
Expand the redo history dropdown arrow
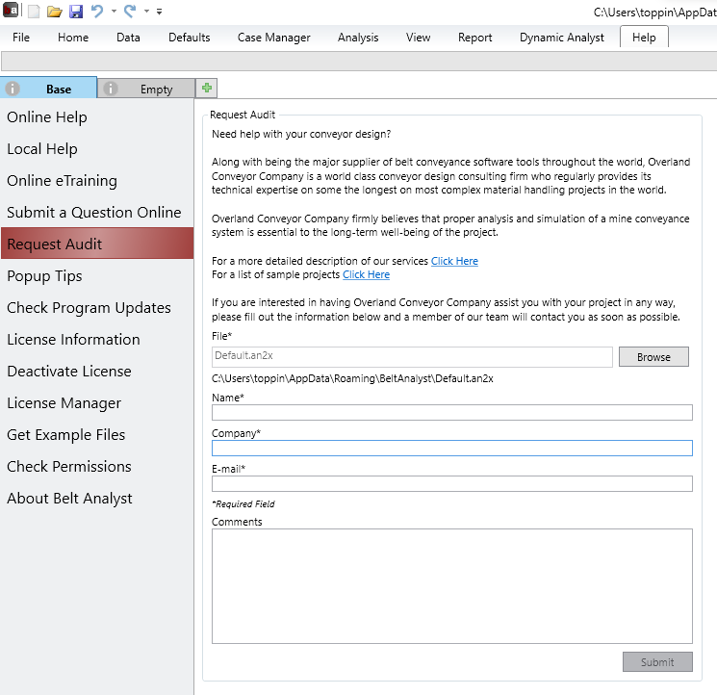pos(147,11)
